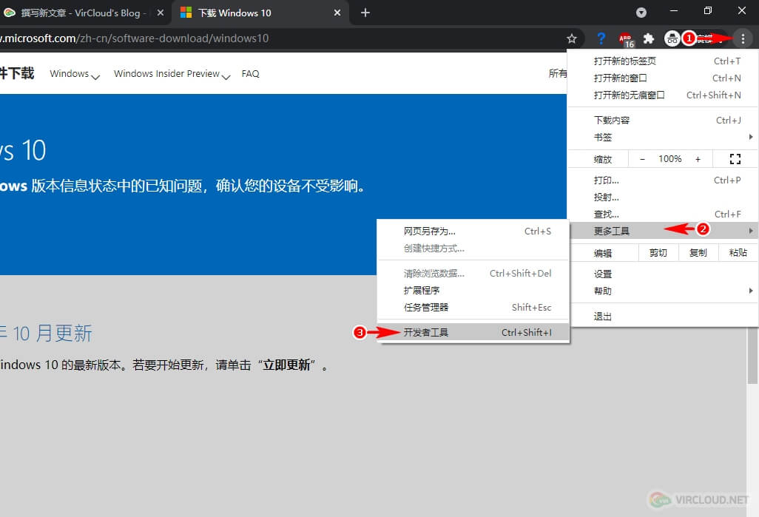Select 投射... from the menu

[663, 197]
